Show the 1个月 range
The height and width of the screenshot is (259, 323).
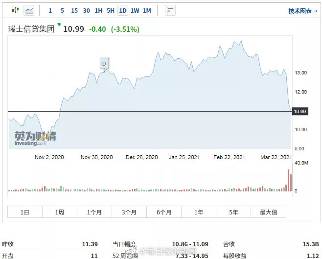[94, 212]
